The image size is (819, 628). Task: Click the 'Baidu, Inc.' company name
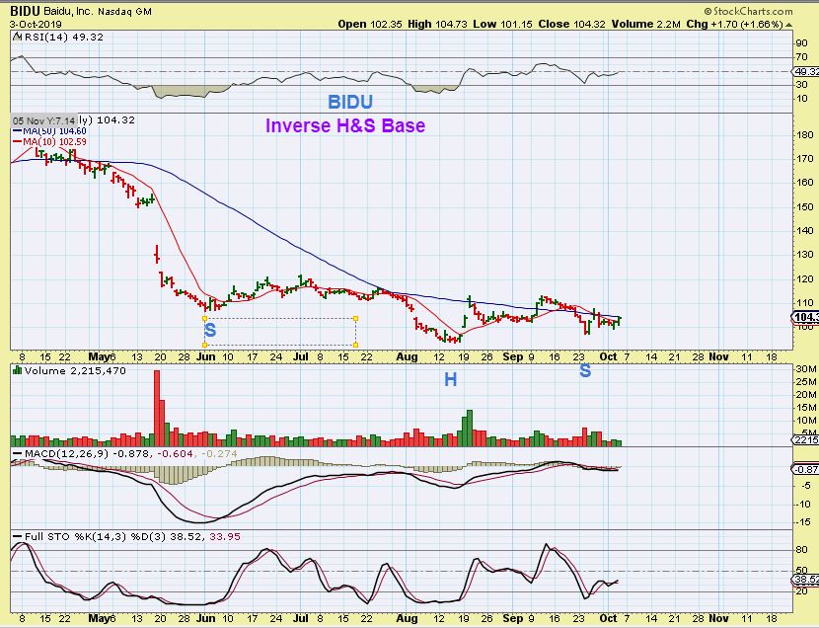[x=68, y=11]
